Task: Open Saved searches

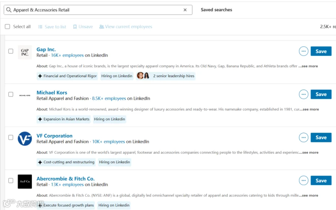Action: (216, 10)
